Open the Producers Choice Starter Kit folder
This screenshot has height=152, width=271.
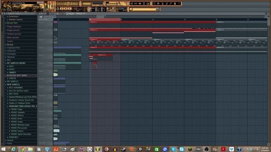tap(21, 100)
